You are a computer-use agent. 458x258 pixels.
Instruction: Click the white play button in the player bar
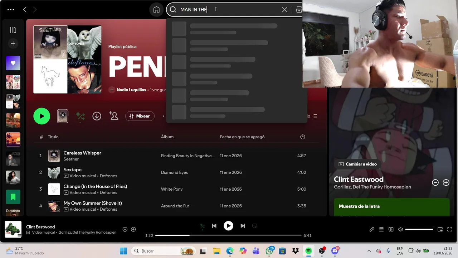pyautogui.click(x=228, y=226)
